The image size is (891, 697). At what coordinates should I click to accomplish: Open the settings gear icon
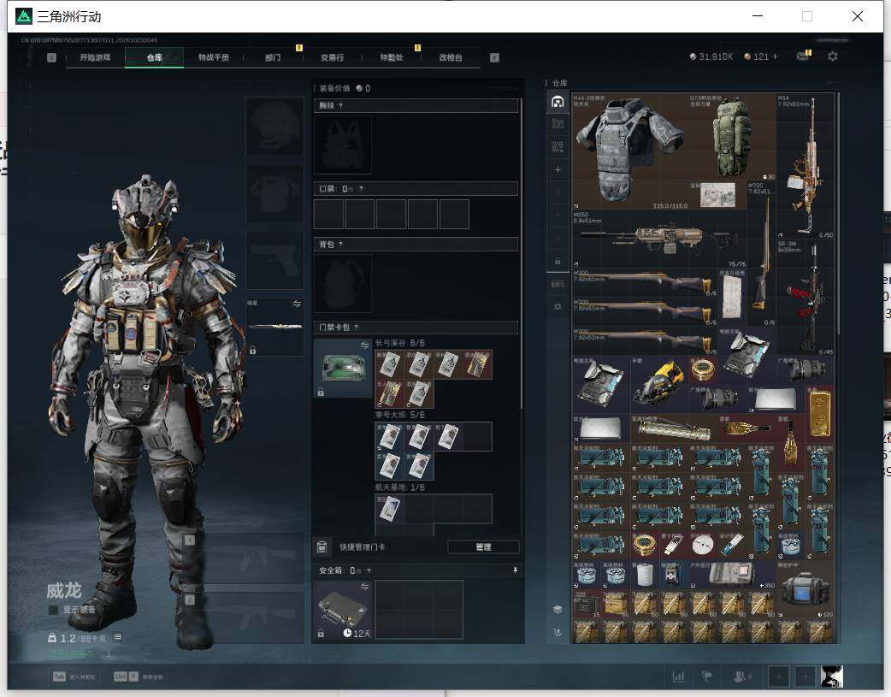click(x=833, y=56)
